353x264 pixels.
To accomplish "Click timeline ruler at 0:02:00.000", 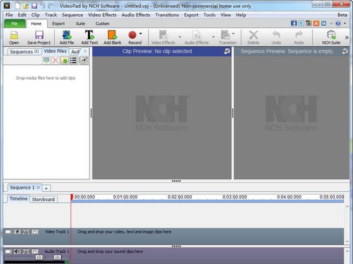I will click(x=179, y=197).
